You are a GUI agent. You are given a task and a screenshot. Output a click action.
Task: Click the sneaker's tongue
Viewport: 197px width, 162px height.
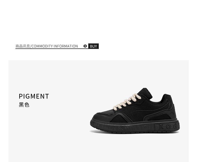[145, 93]
